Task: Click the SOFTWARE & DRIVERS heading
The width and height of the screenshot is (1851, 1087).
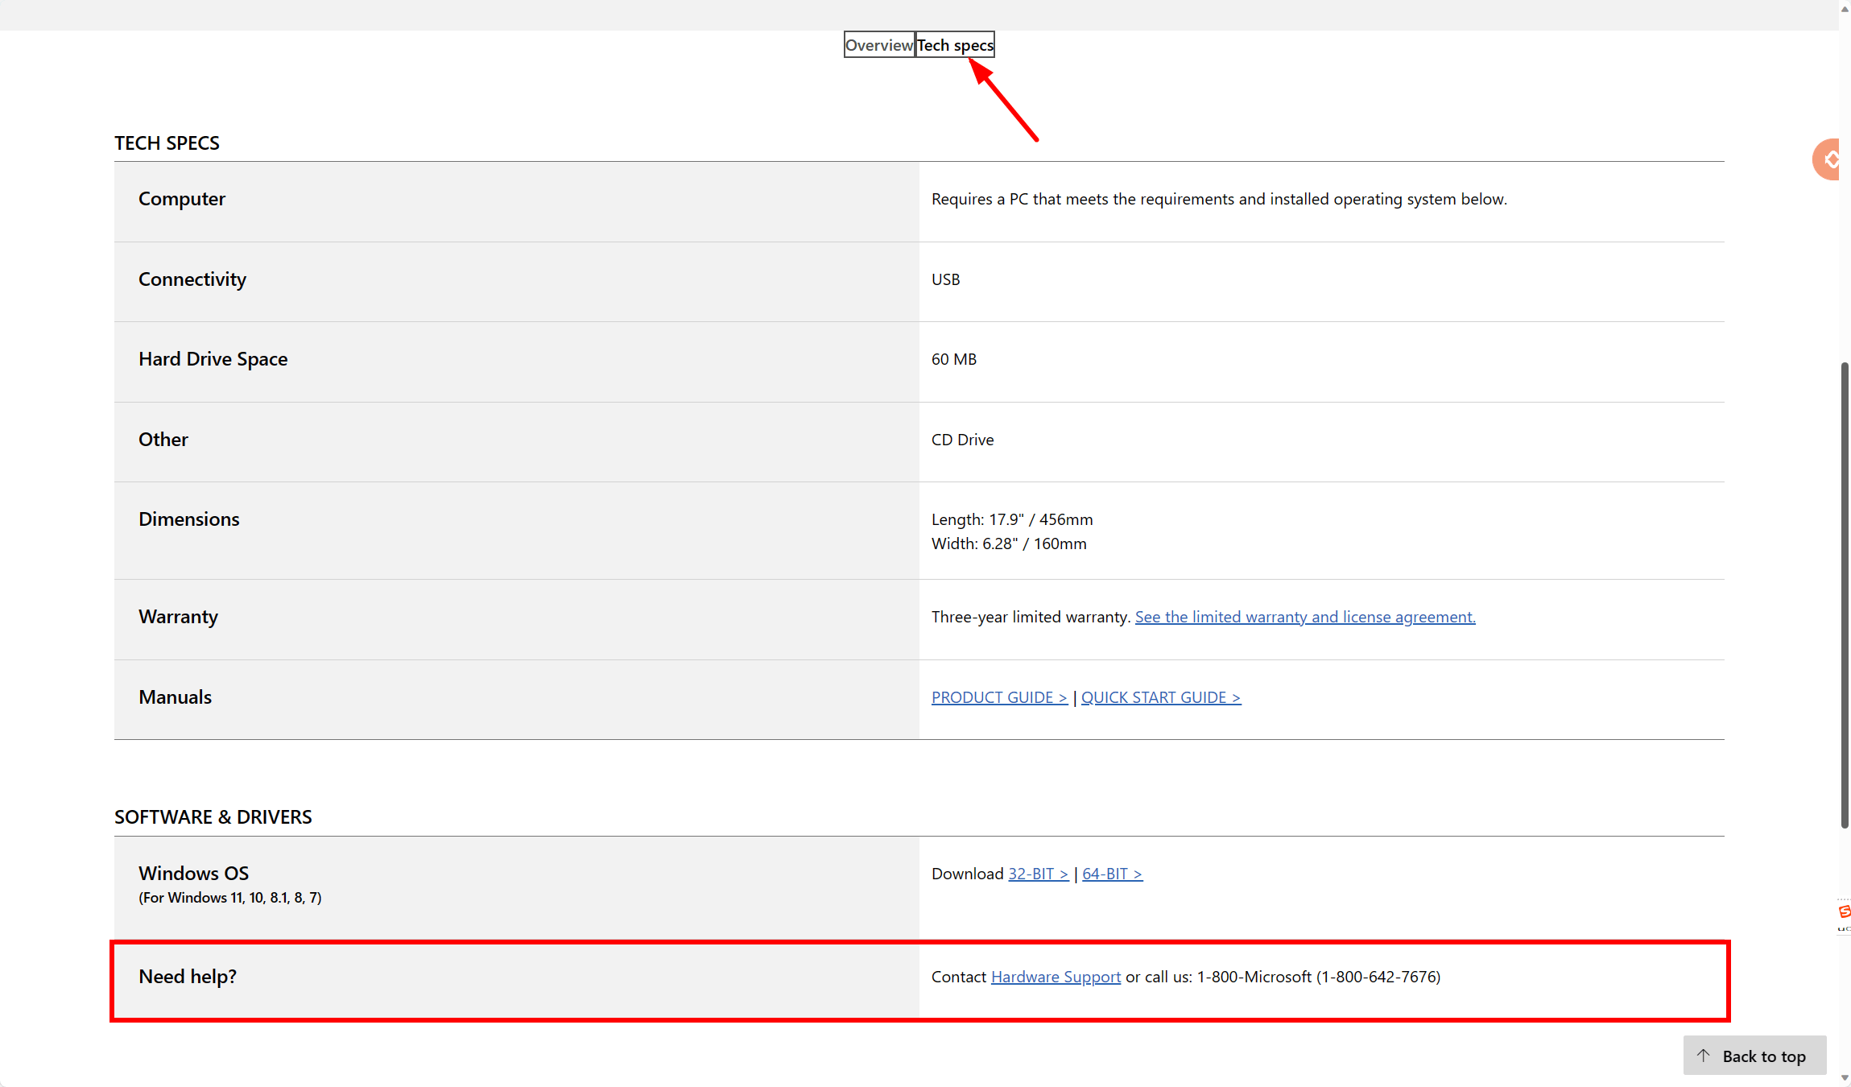Action: click(213, 817)
